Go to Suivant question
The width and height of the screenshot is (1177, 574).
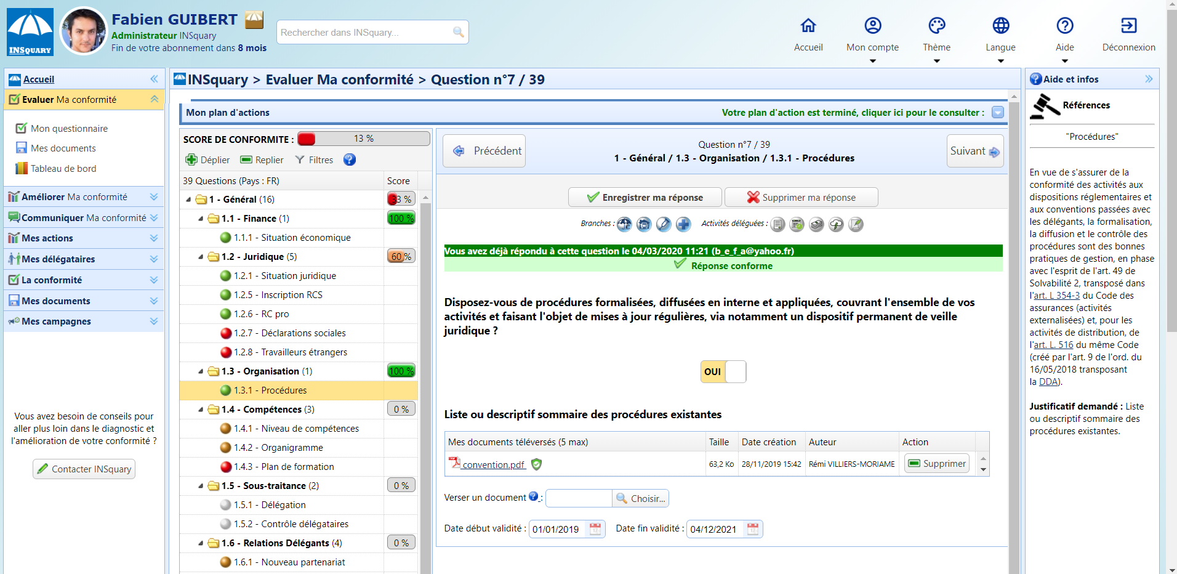click(x=975, y=151)
